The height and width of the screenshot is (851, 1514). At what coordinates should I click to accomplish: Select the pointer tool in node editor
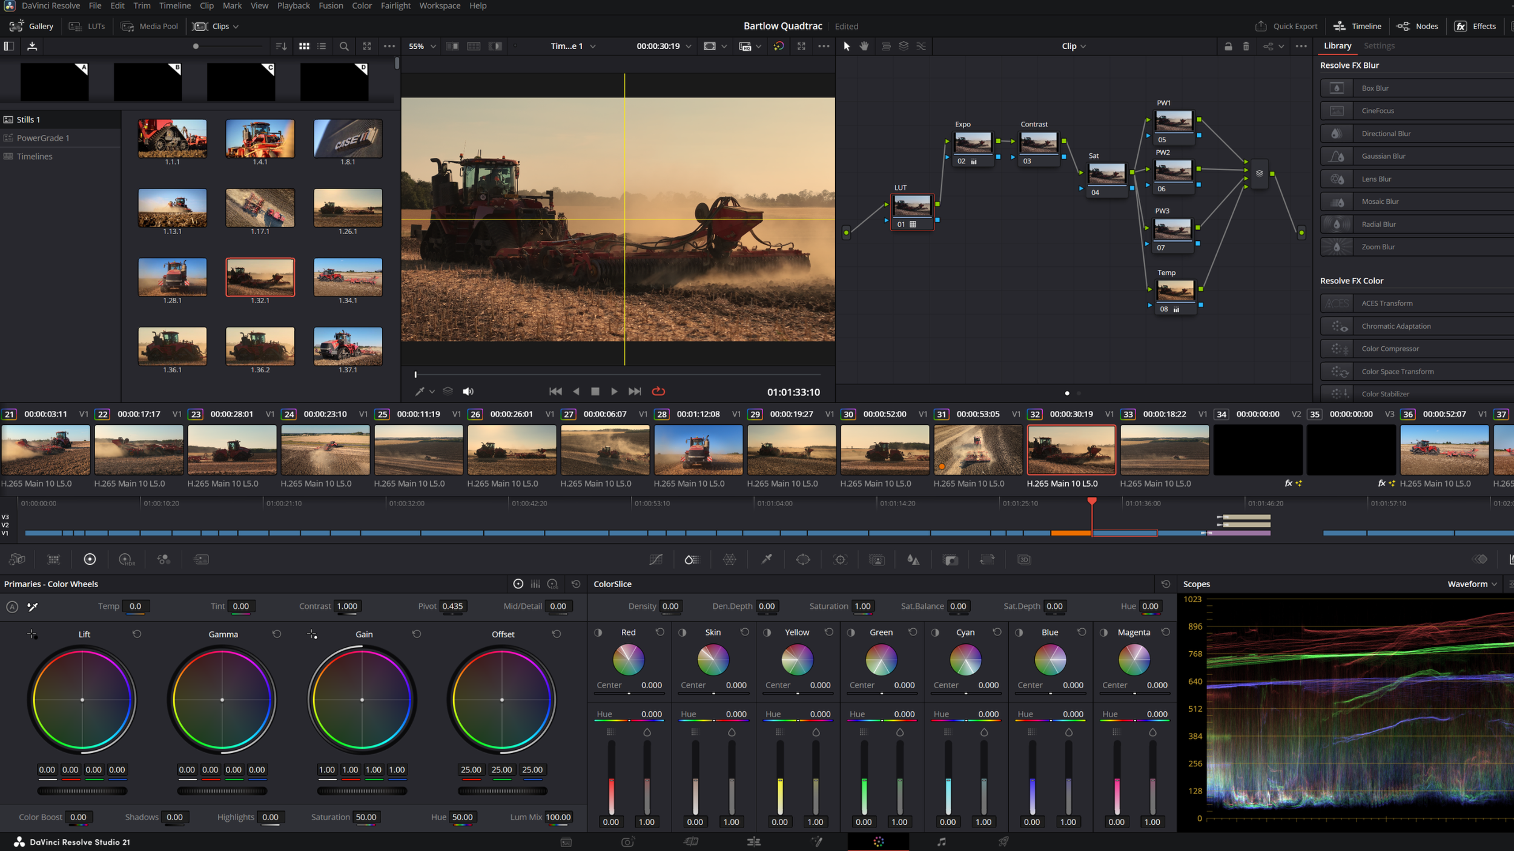click(847, 46)
